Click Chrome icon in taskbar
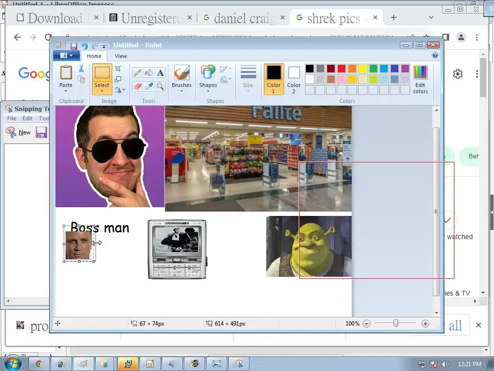 (x=39, y=364)
